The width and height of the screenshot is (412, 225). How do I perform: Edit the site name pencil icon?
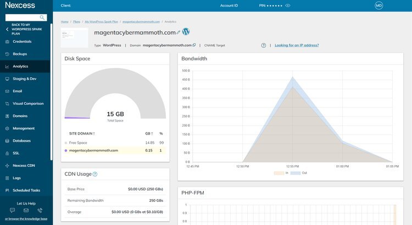[x=179, y=32]
